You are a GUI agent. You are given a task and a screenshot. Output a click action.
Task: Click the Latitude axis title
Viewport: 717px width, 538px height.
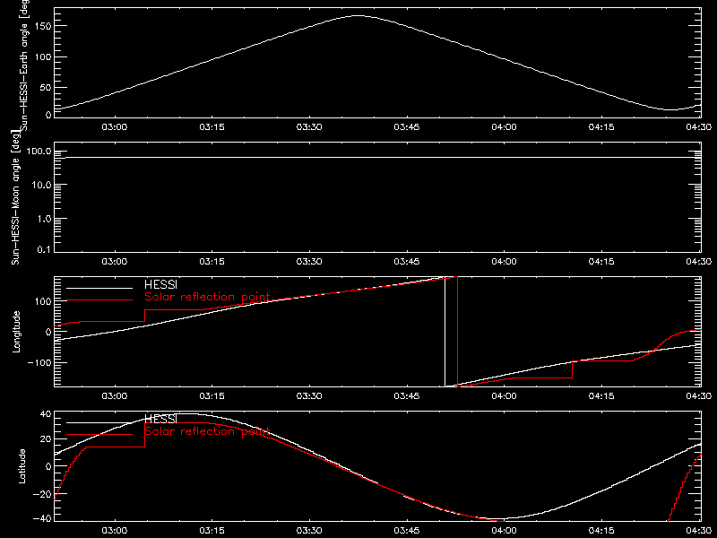22,466
